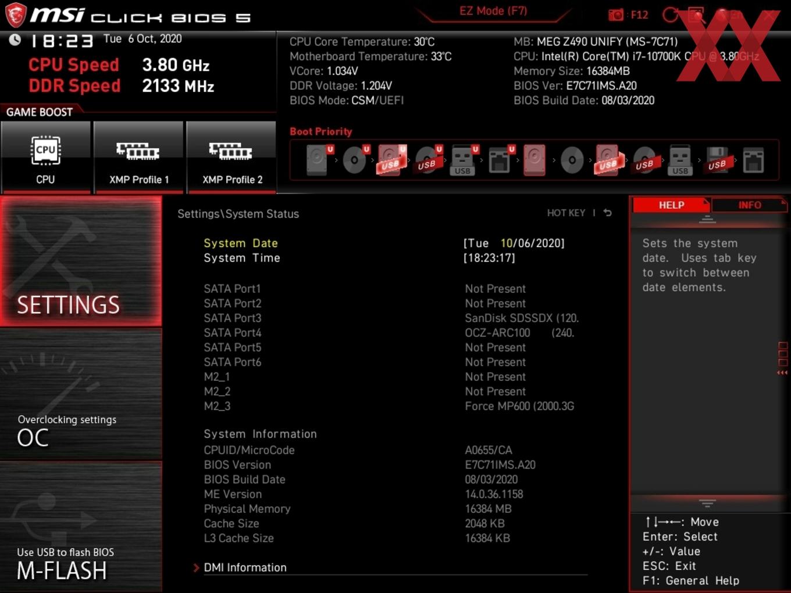Click the Force MP600 drive value

pos(519,406)
